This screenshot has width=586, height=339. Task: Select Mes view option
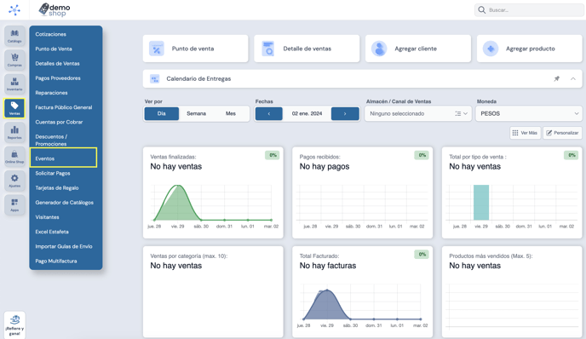pos(231,113)
